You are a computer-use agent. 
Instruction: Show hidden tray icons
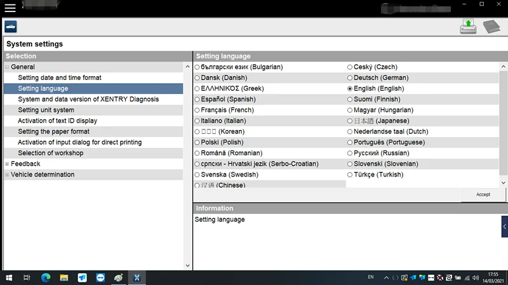pos(386,278)
